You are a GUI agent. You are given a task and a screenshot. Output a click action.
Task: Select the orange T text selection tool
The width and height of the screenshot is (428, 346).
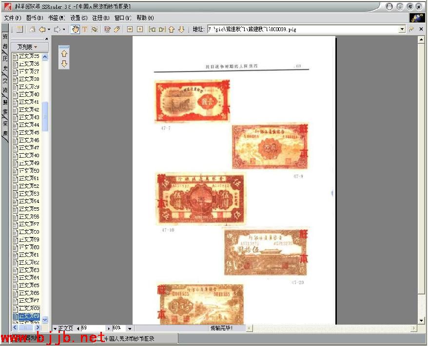point(85,29)
